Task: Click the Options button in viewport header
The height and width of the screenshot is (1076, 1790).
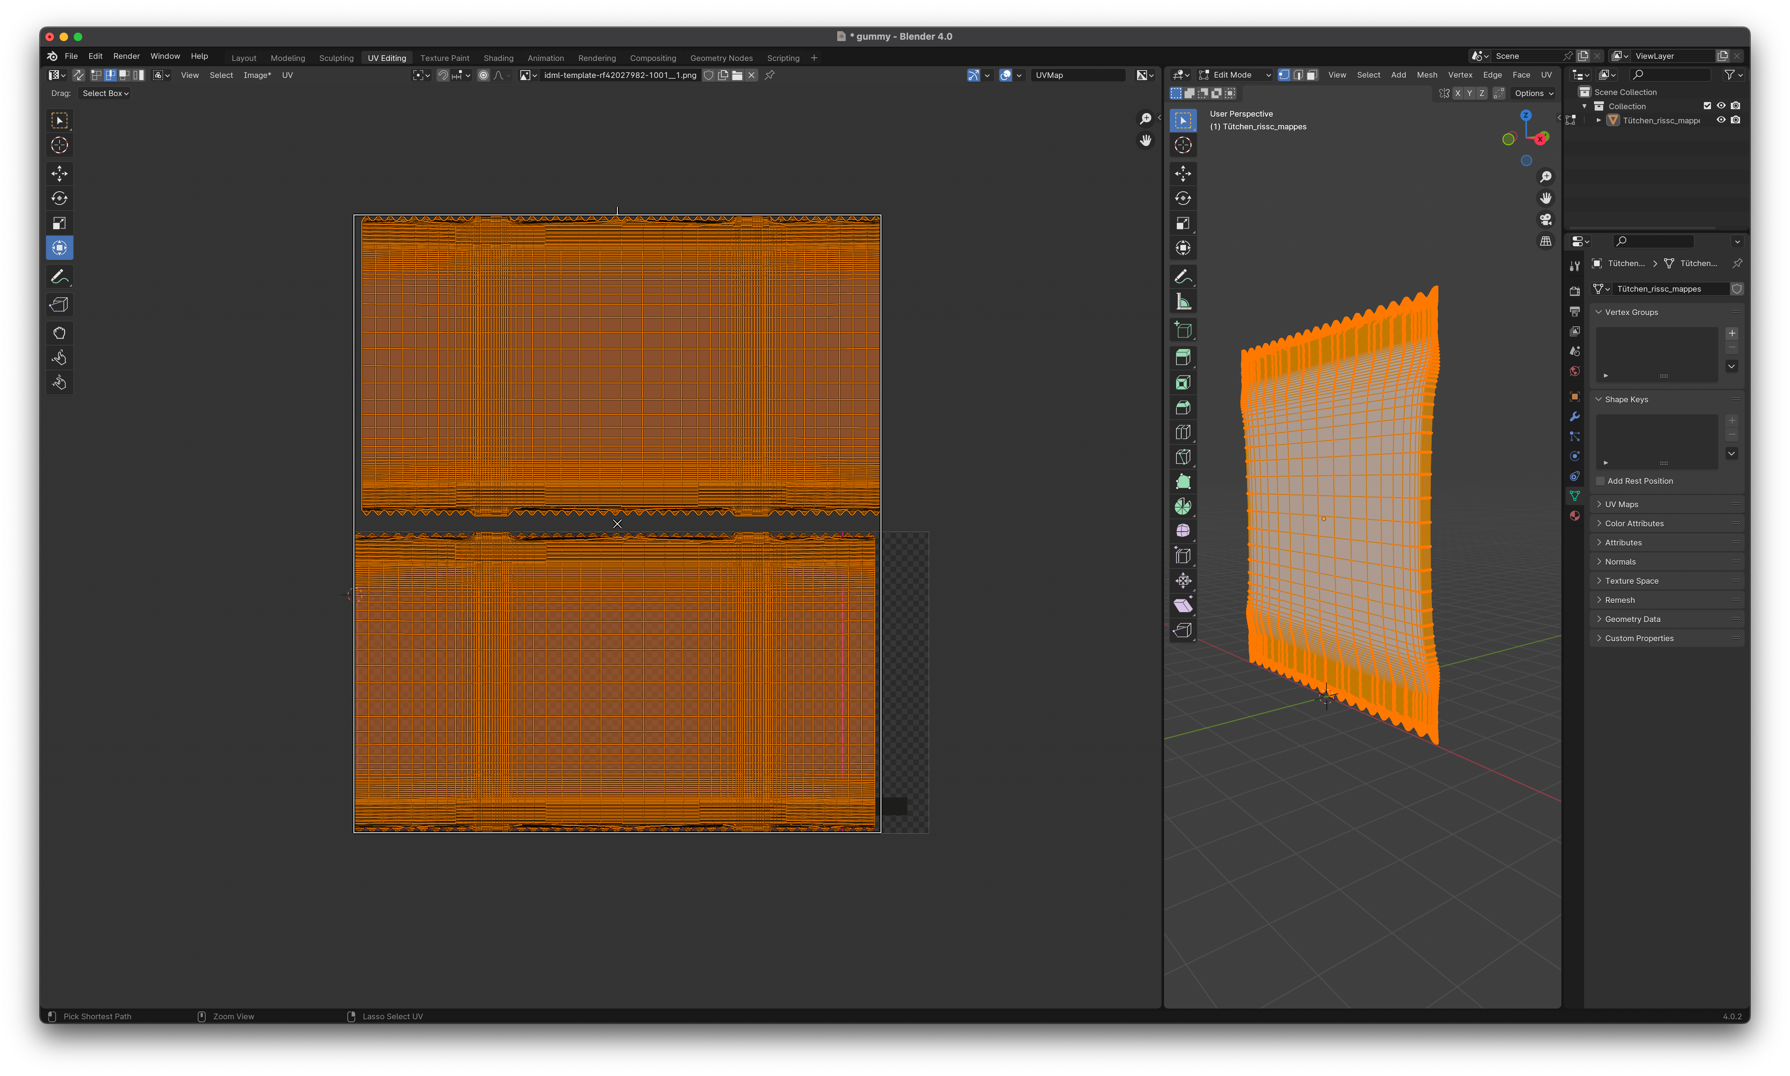Action: pos(1533,94)
